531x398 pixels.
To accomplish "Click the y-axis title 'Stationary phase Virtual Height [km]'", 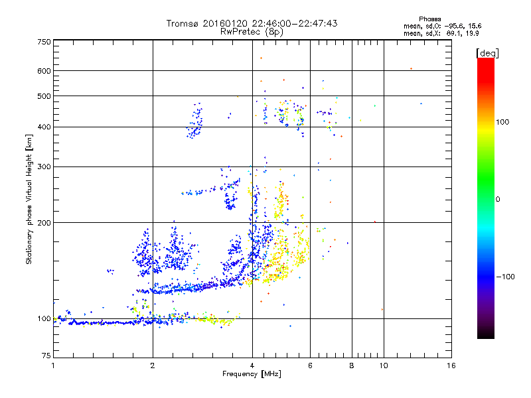I will click(x=29, y=199).
